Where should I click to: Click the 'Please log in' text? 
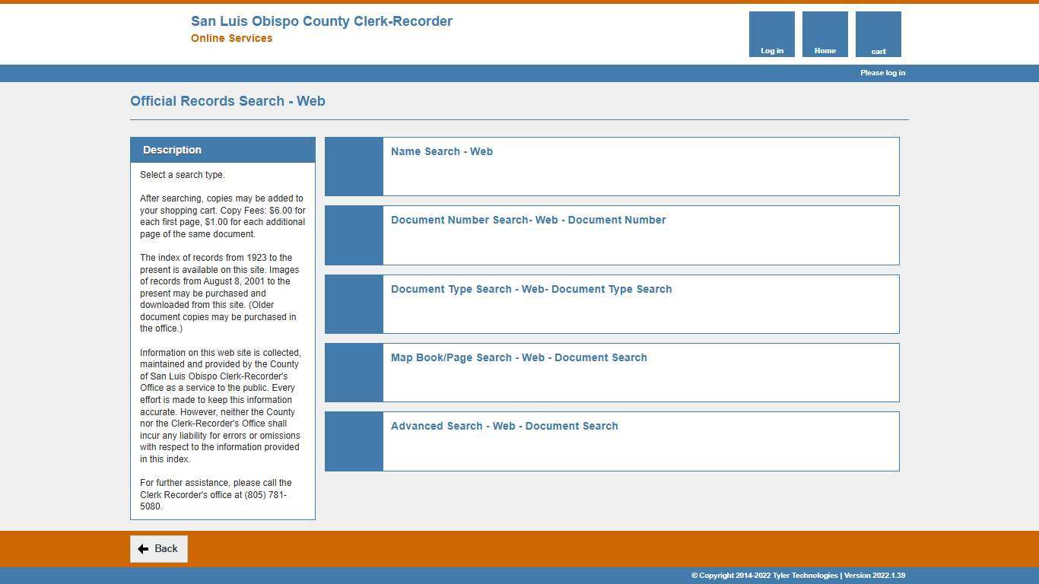882,73
